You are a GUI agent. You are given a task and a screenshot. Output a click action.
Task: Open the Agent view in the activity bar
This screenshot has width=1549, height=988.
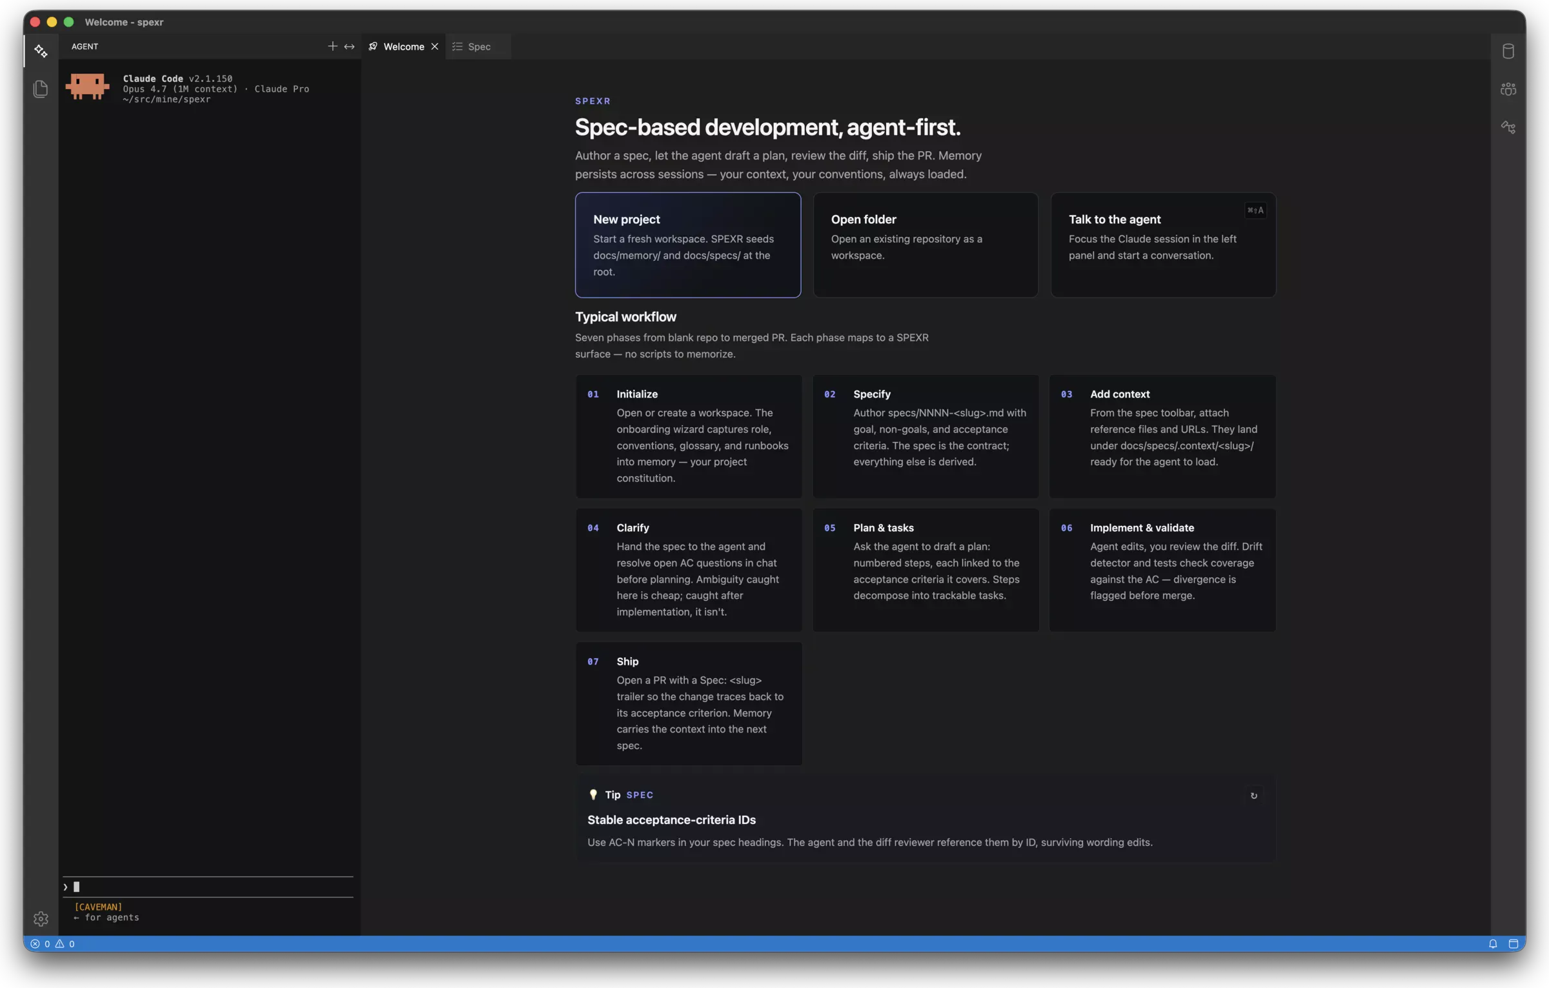[x=41, y=51]
